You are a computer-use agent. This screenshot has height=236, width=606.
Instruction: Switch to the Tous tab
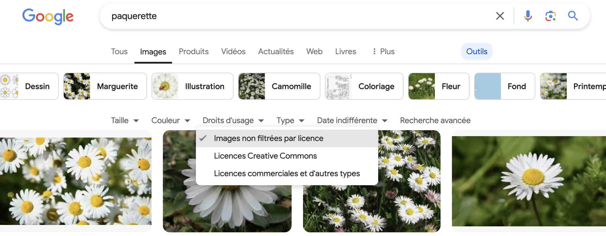click(119, 51)
